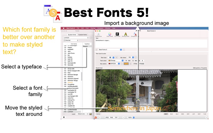This screenshot has width=213, height=133.
Task: Open the Text color Orange dropdown
Action: click(x=116, y=60)
